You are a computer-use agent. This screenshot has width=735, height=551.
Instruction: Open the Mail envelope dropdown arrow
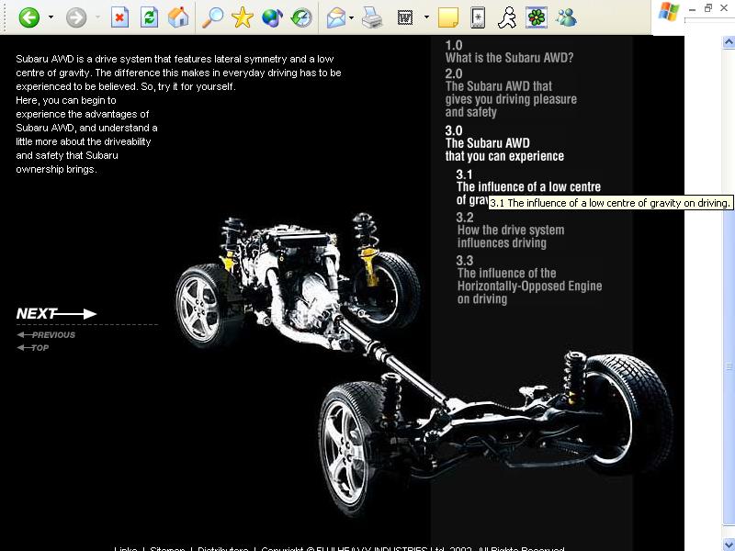[351, 17]
